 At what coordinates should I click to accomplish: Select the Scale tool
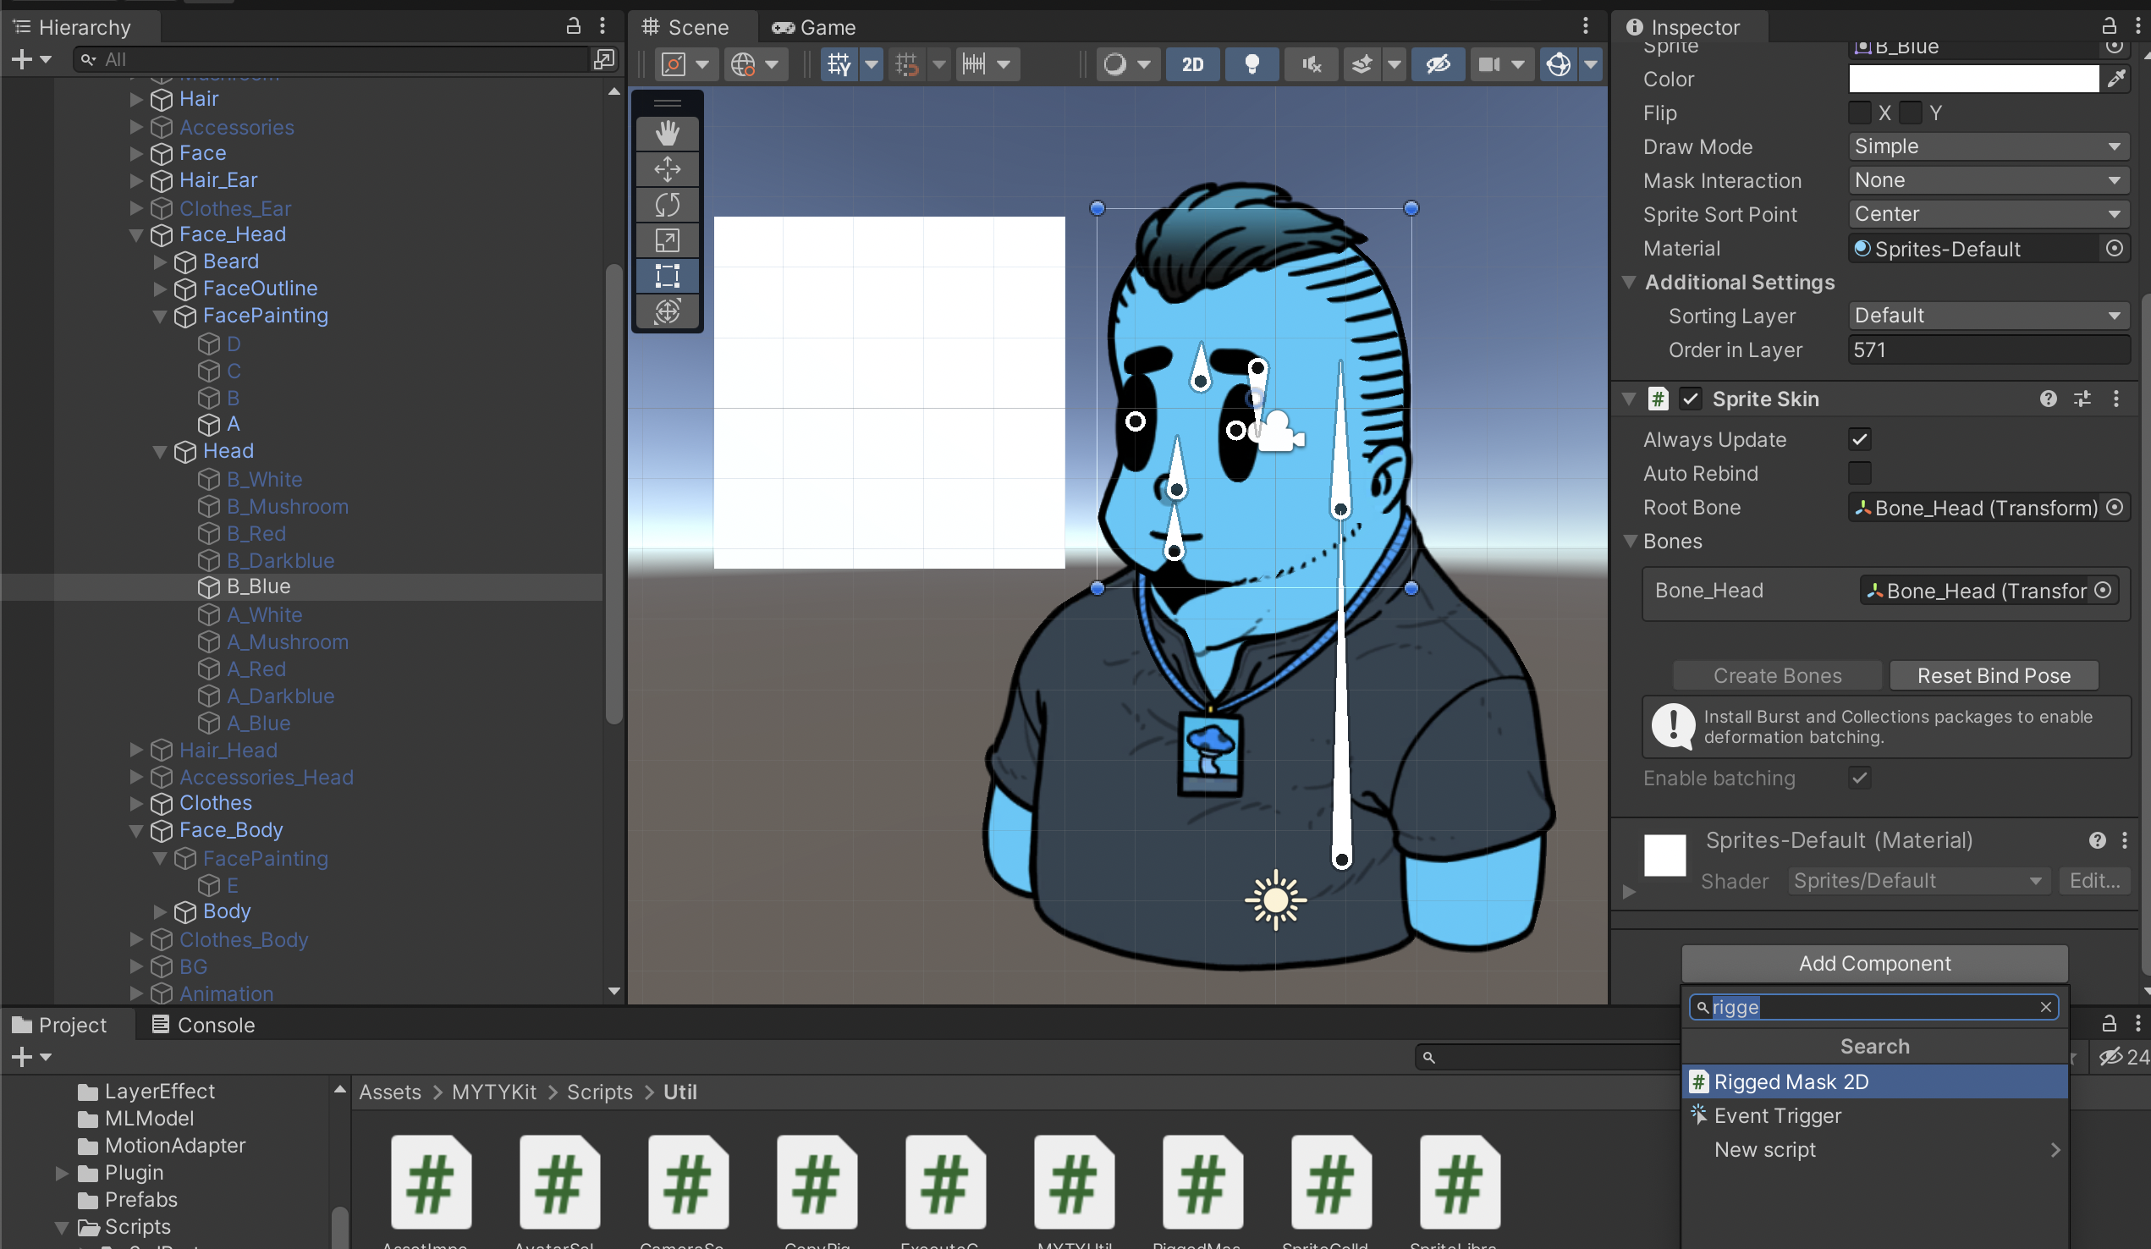pyautogui.click(x=667, y=241)
